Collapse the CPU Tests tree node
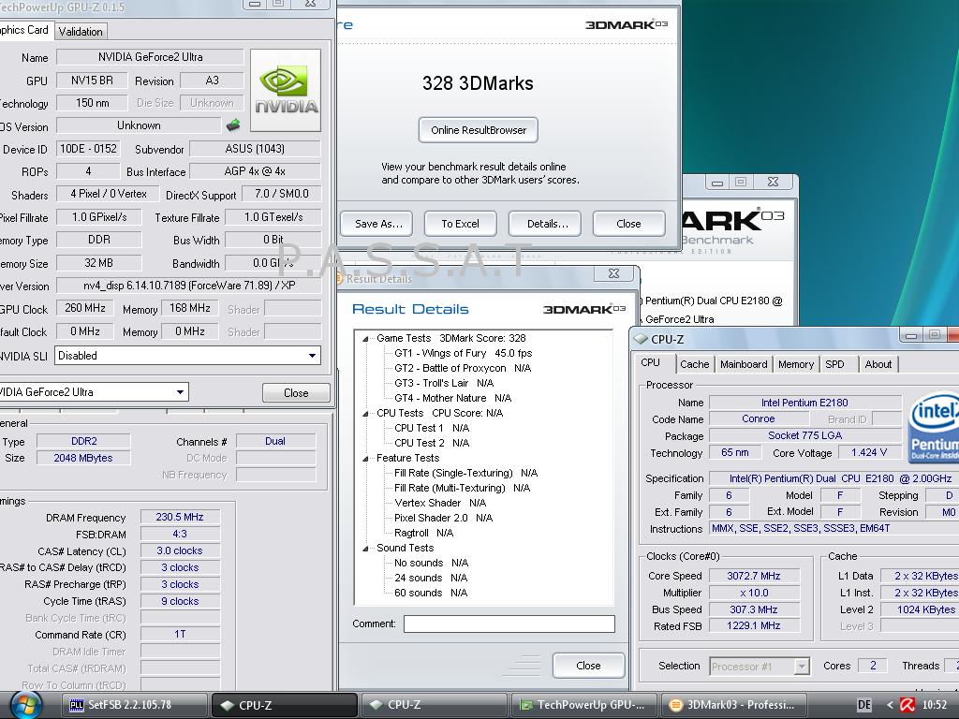This screenshot has width=959, height=719. (365, 413)
